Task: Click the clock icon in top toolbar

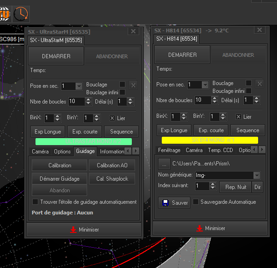Action: (x=20, y=13)
